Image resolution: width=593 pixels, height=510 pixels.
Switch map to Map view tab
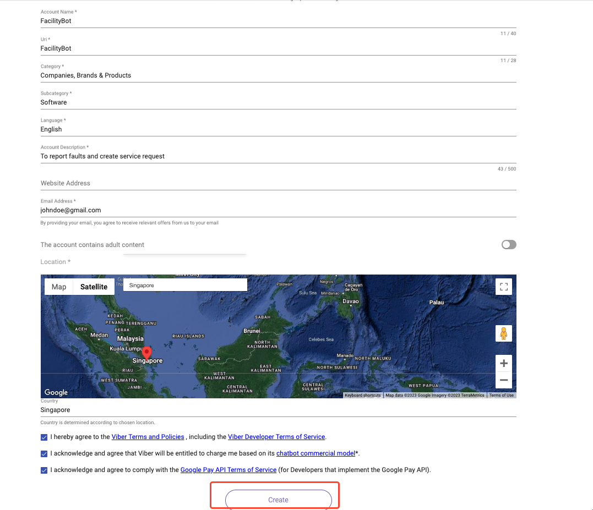point(59,287)
